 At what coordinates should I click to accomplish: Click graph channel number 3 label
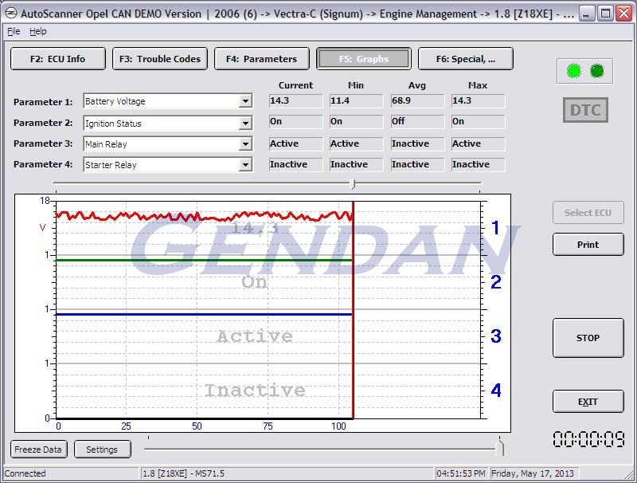(495, 336)
